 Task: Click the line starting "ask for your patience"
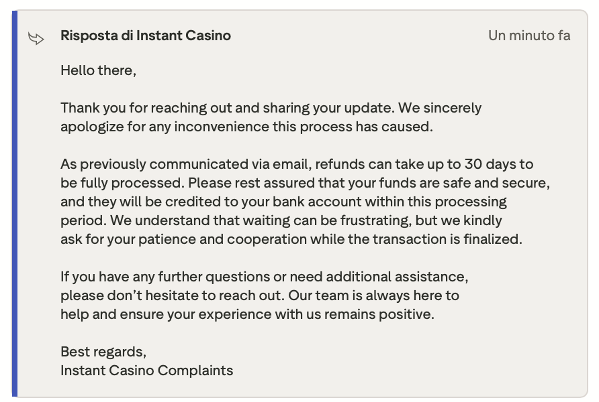point(291,239)
